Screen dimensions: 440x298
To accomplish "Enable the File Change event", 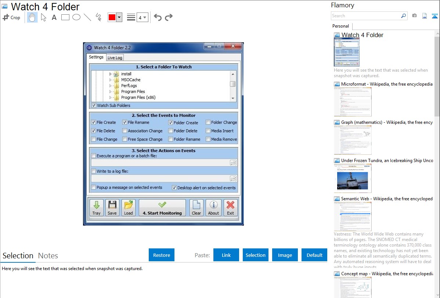I will tap(93, 139).
